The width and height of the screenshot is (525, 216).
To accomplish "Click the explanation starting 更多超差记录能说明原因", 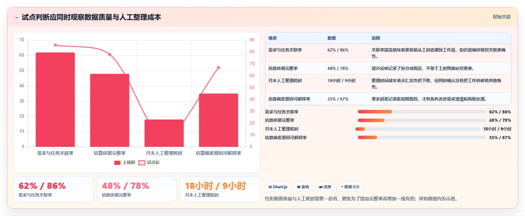I will [x=429, y=99].
